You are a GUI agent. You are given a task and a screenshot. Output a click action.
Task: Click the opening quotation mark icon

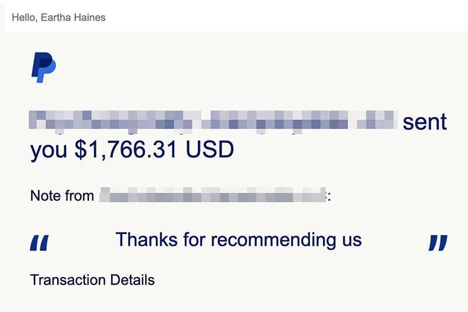coord(39,243)
